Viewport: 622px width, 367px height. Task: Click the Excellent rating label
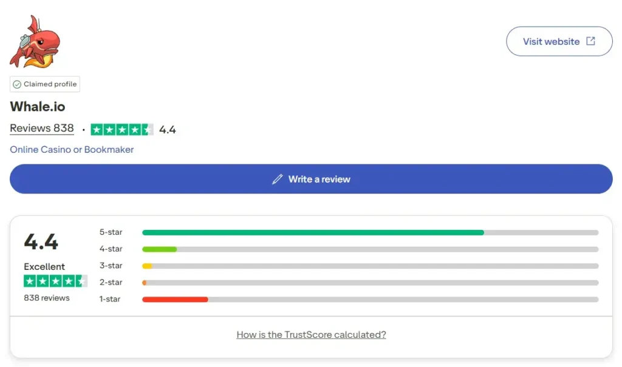(x=44, y=267)
